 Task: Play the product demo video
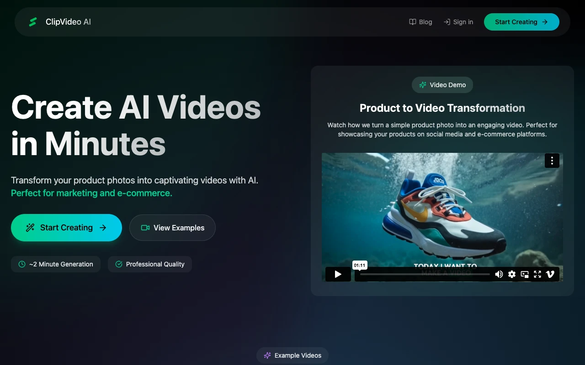[338, 274]
